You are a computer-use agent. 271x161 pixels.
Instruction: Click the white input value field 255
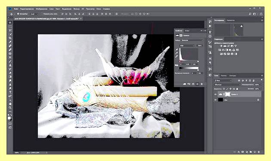tap(195, 64)
